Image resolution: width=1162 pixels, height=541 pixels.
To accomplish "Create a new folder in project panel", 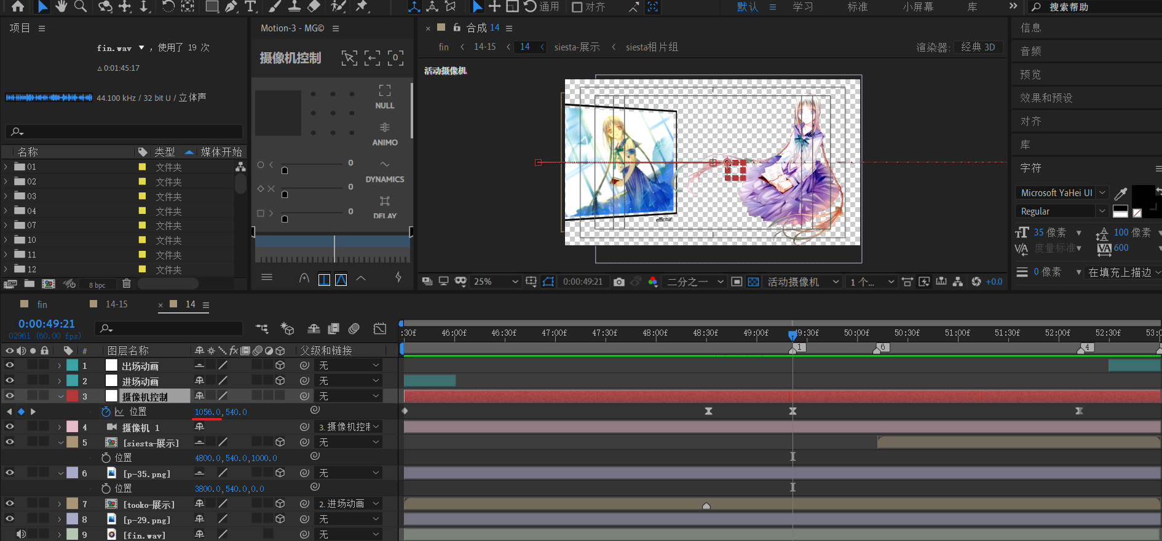I will [29, 283].
